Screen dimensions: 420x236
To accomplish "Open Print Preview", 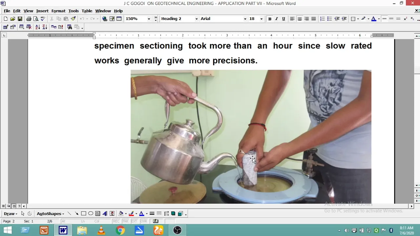I will click(x=36, y=19).
